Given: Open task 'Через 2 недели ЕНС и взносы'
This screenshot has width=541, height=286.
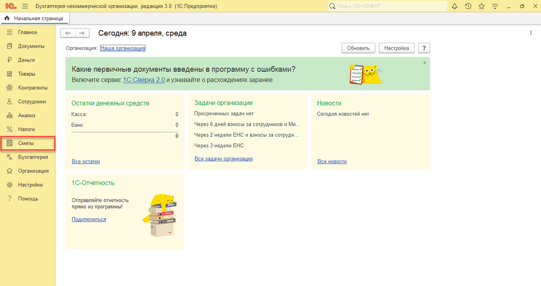Looking at the screenshot, I should (247, 135).
